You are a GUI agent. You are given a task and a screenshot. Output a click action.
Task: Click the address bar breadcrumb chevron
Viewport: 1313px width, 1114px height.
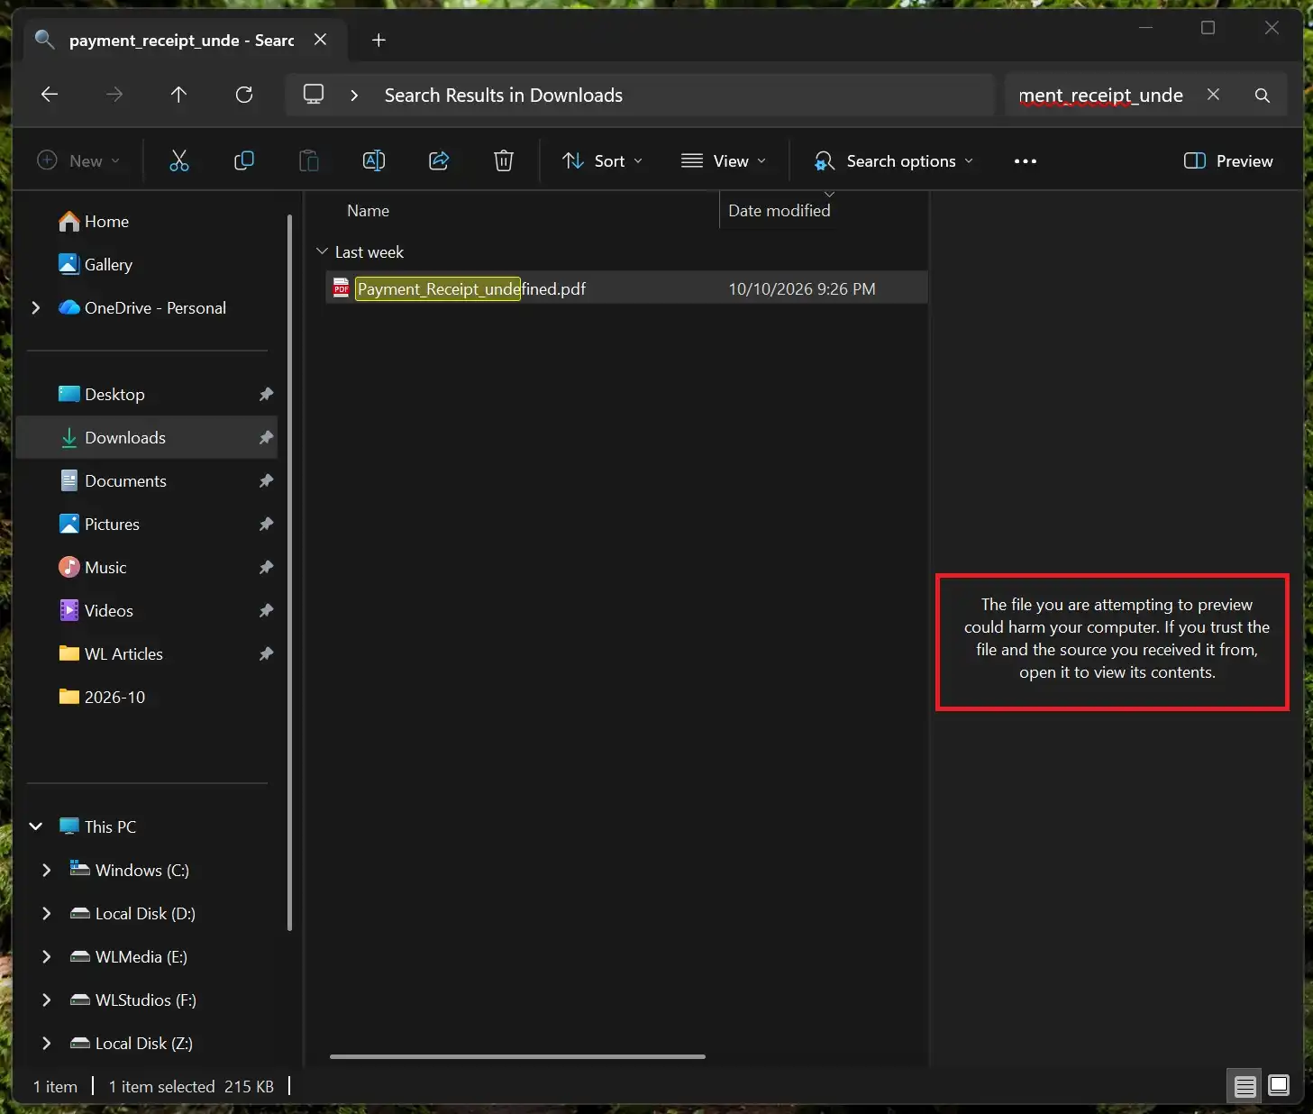(x=354, y=95)
